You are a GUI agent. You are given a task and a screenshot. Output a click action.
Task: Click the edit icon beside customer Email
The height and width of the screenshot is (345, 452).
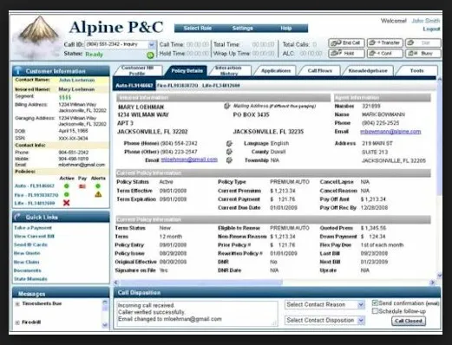pyautogui.click(x=229, y=160)
